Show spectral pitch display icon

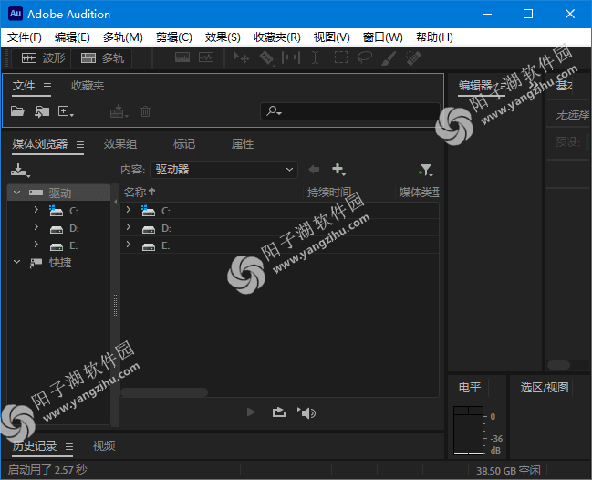(206, 57)
